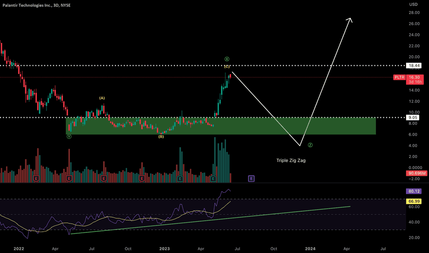Select the 'Triple Zig Zag' text annotation
Image resolution: width=429 pixels, height=253 pixels.
291,161
